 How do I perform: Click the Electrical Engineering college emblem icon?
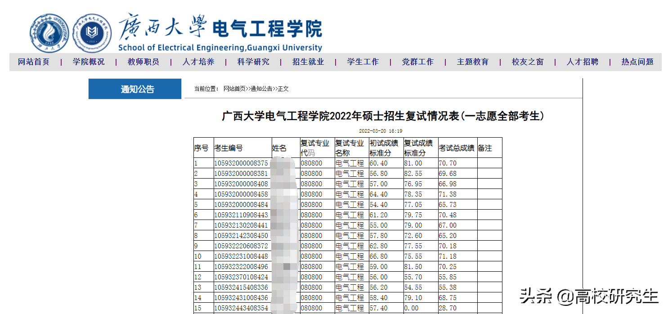point(92,32)
